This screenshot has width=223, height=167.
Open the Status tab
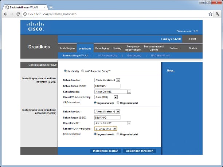(193, 48)
